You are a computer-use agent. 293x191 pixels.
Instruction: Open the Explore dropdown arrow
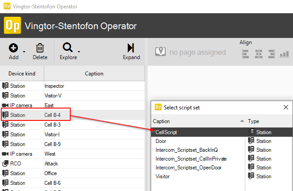tap(79, 52)
